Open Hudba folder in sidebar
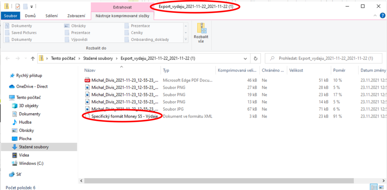Viewport: 387px width, 190px height. (x=25, y=122)
